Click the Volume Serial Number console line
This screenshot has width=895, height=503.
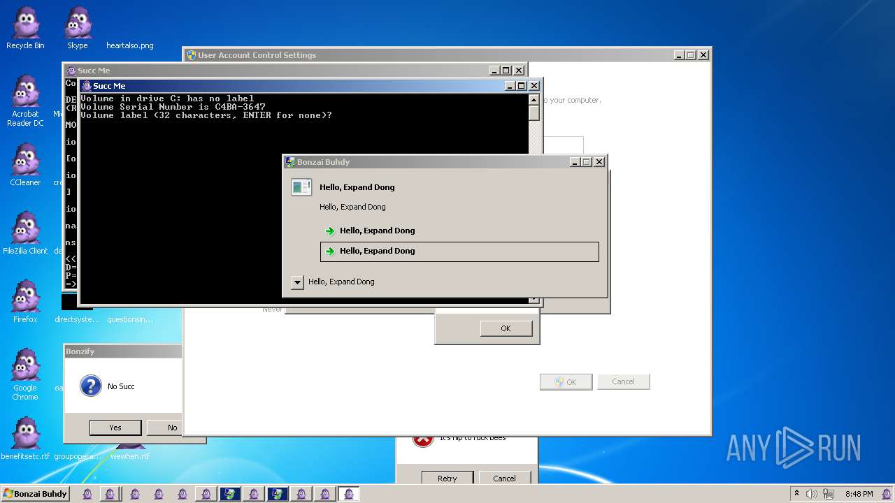point(173,107)
